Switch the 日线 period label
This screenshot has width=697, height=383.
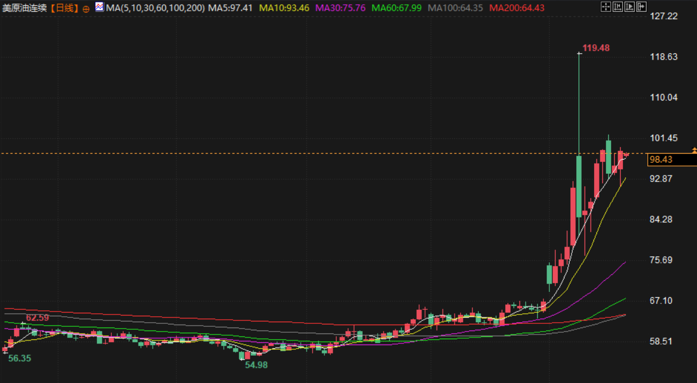coord(64,8)
